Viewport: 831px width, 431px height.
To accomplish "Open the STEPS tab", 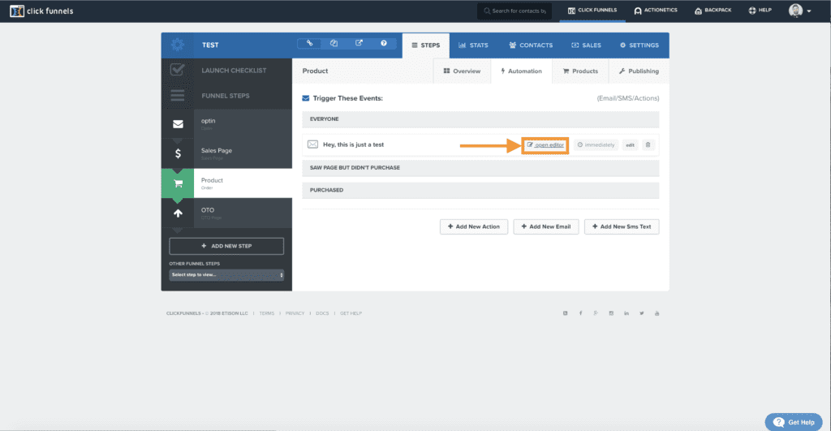I will pos(425,45).
